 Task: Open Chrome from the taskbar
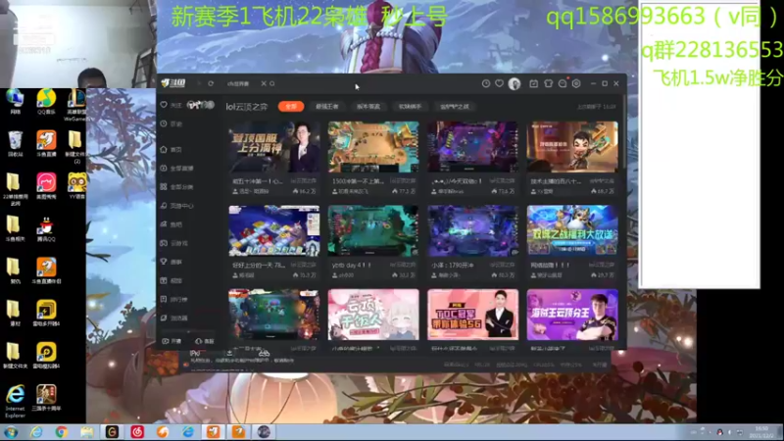click(62, 431)
